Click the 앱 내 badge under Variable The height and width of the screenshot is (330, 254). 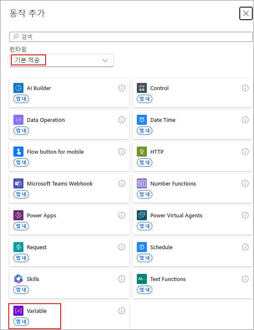[21, 321]
